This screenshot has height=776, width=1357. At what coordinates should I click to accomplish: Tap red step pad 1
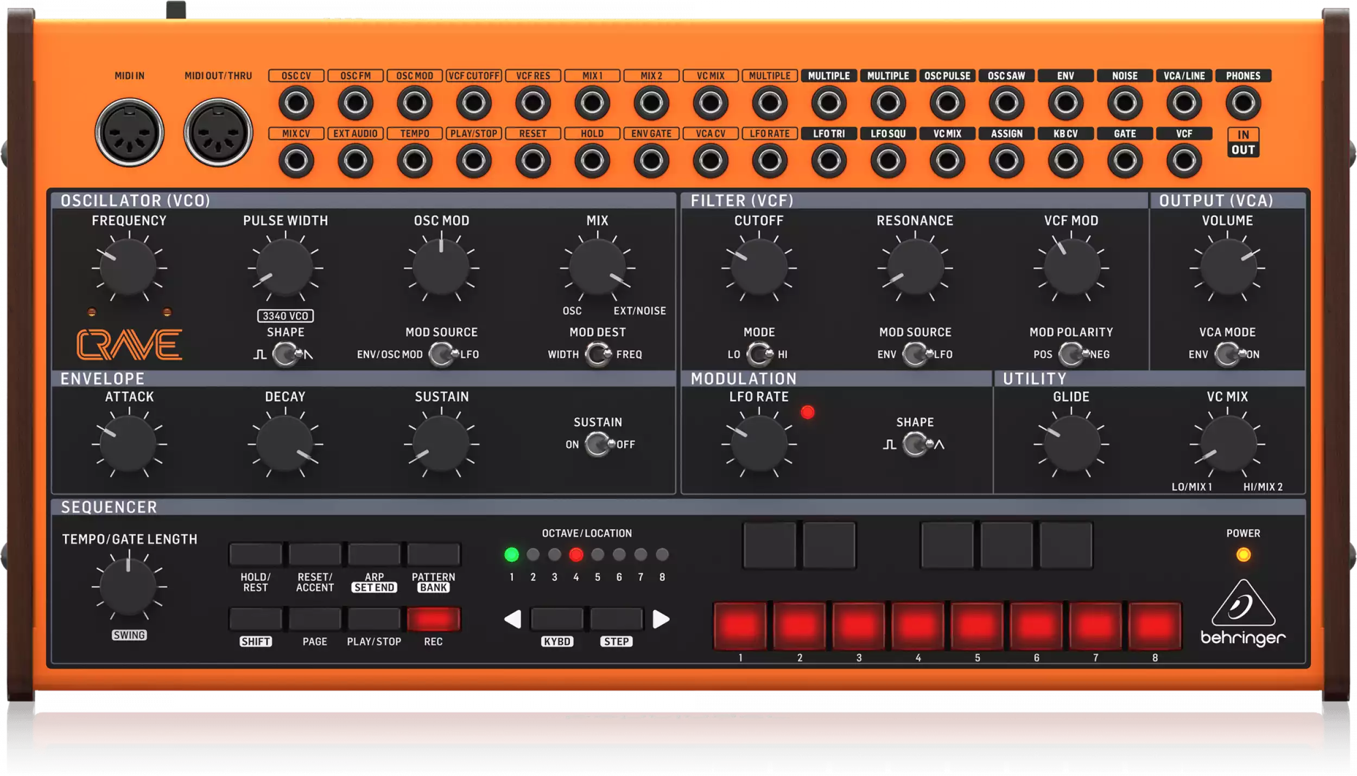[x=740, y=625]
